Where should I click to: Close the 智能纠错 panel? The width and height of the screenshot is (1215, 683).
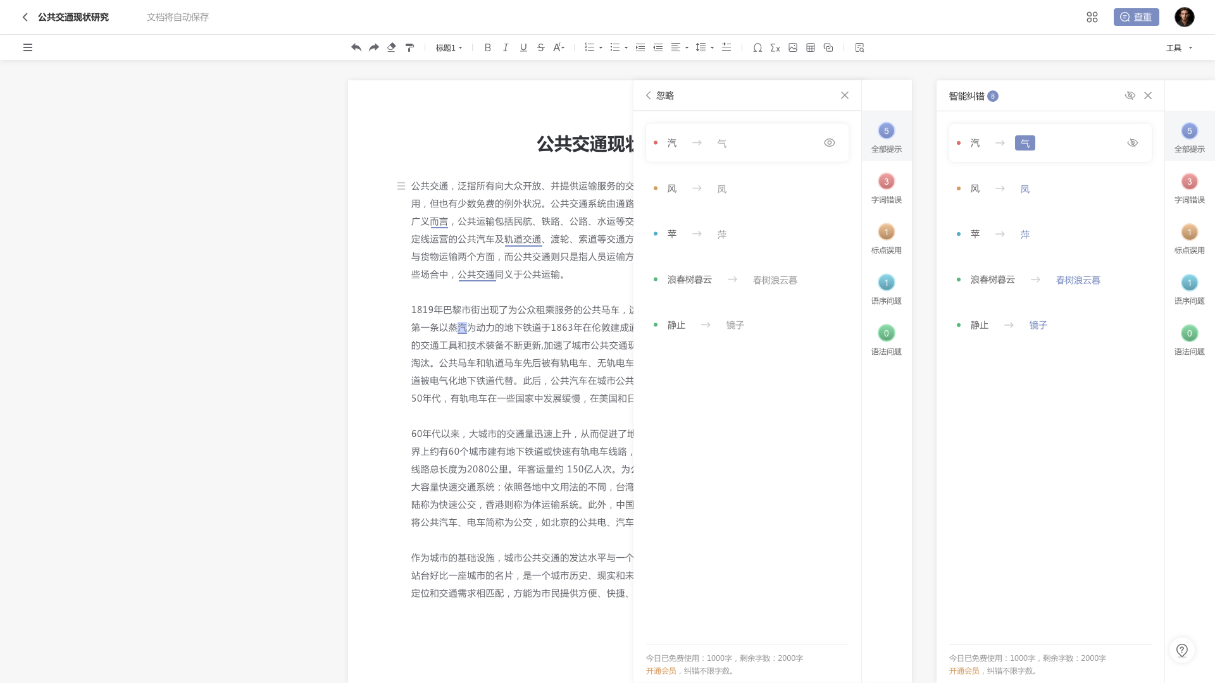[x=1148, y=95]
